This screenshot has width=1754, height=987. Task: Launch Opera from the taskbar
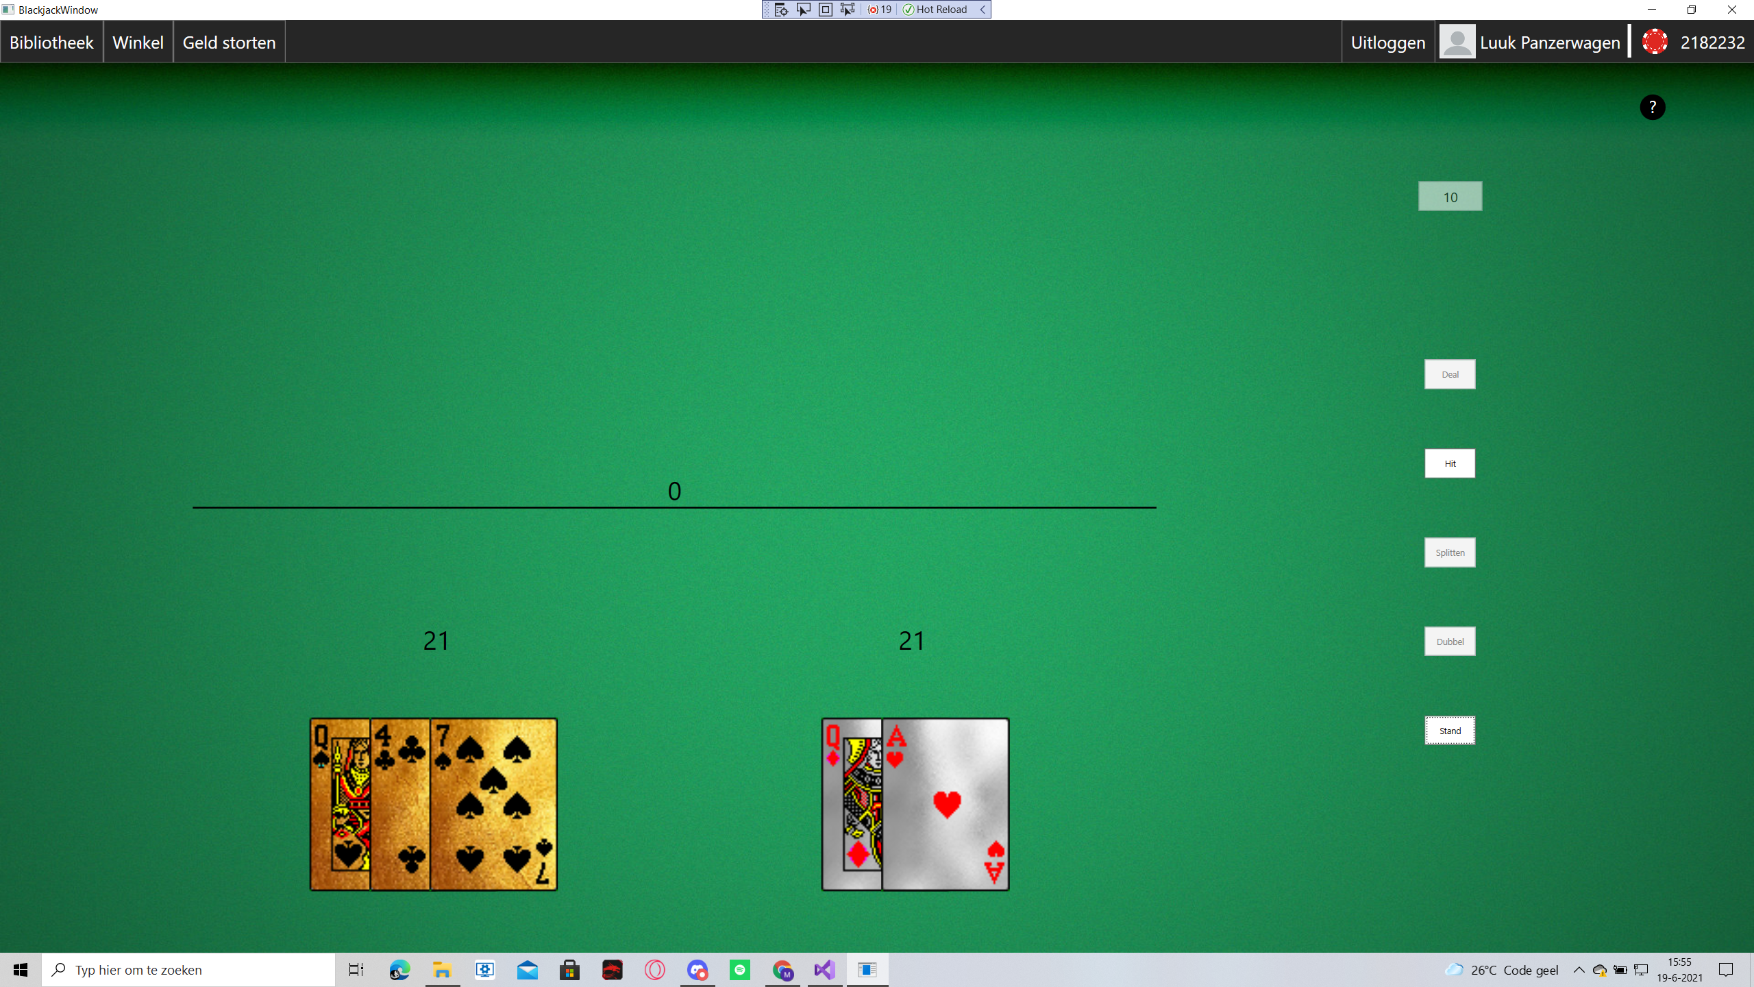[x=654, y=969]
